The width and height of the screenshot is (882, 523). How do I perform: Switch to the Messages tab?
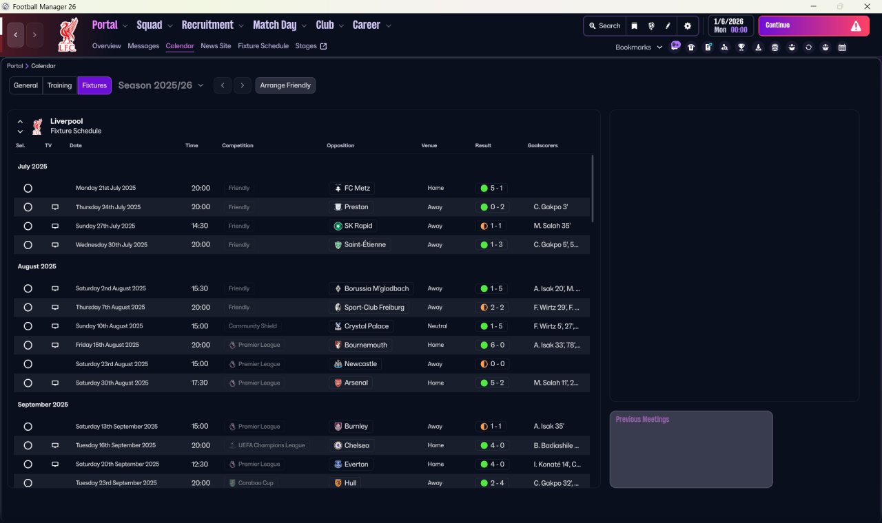[x=143, y=46]
